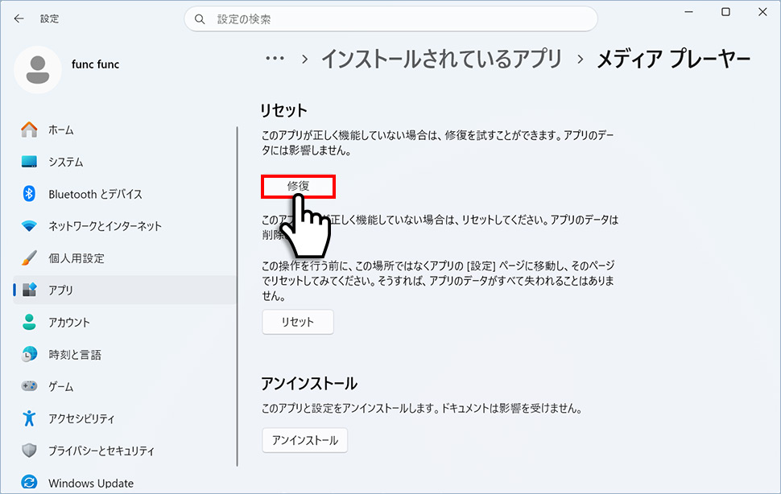Open Windows Update settings
Screen dimensions: 781x494
[125, 483]
